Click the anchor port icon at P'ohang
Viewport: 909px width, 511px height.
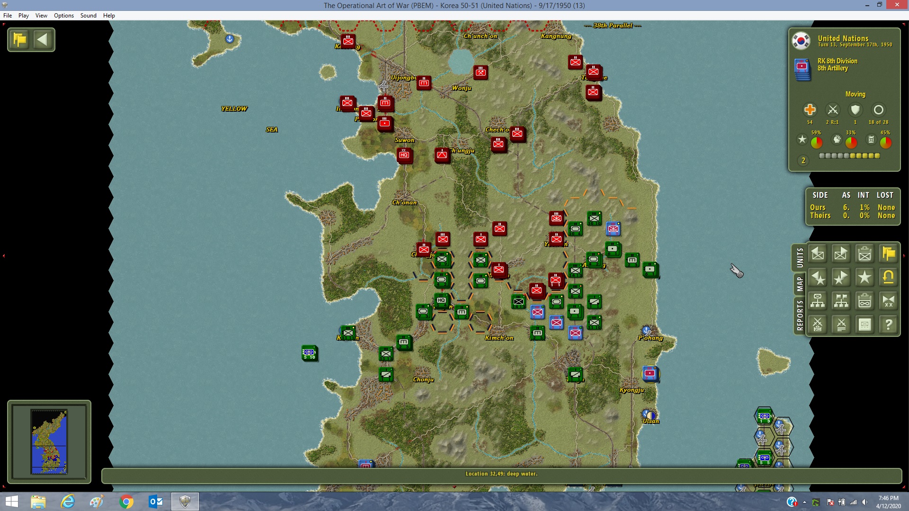tap(646, 330)
